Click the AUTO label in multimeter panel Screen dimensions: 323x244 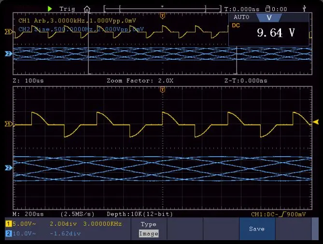point(241,17)
